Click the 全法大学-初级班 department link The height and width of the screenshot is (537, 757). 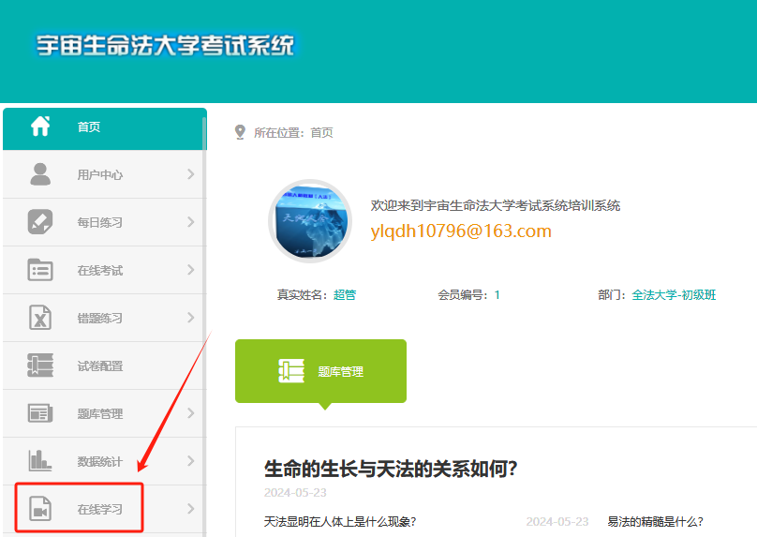674,294
